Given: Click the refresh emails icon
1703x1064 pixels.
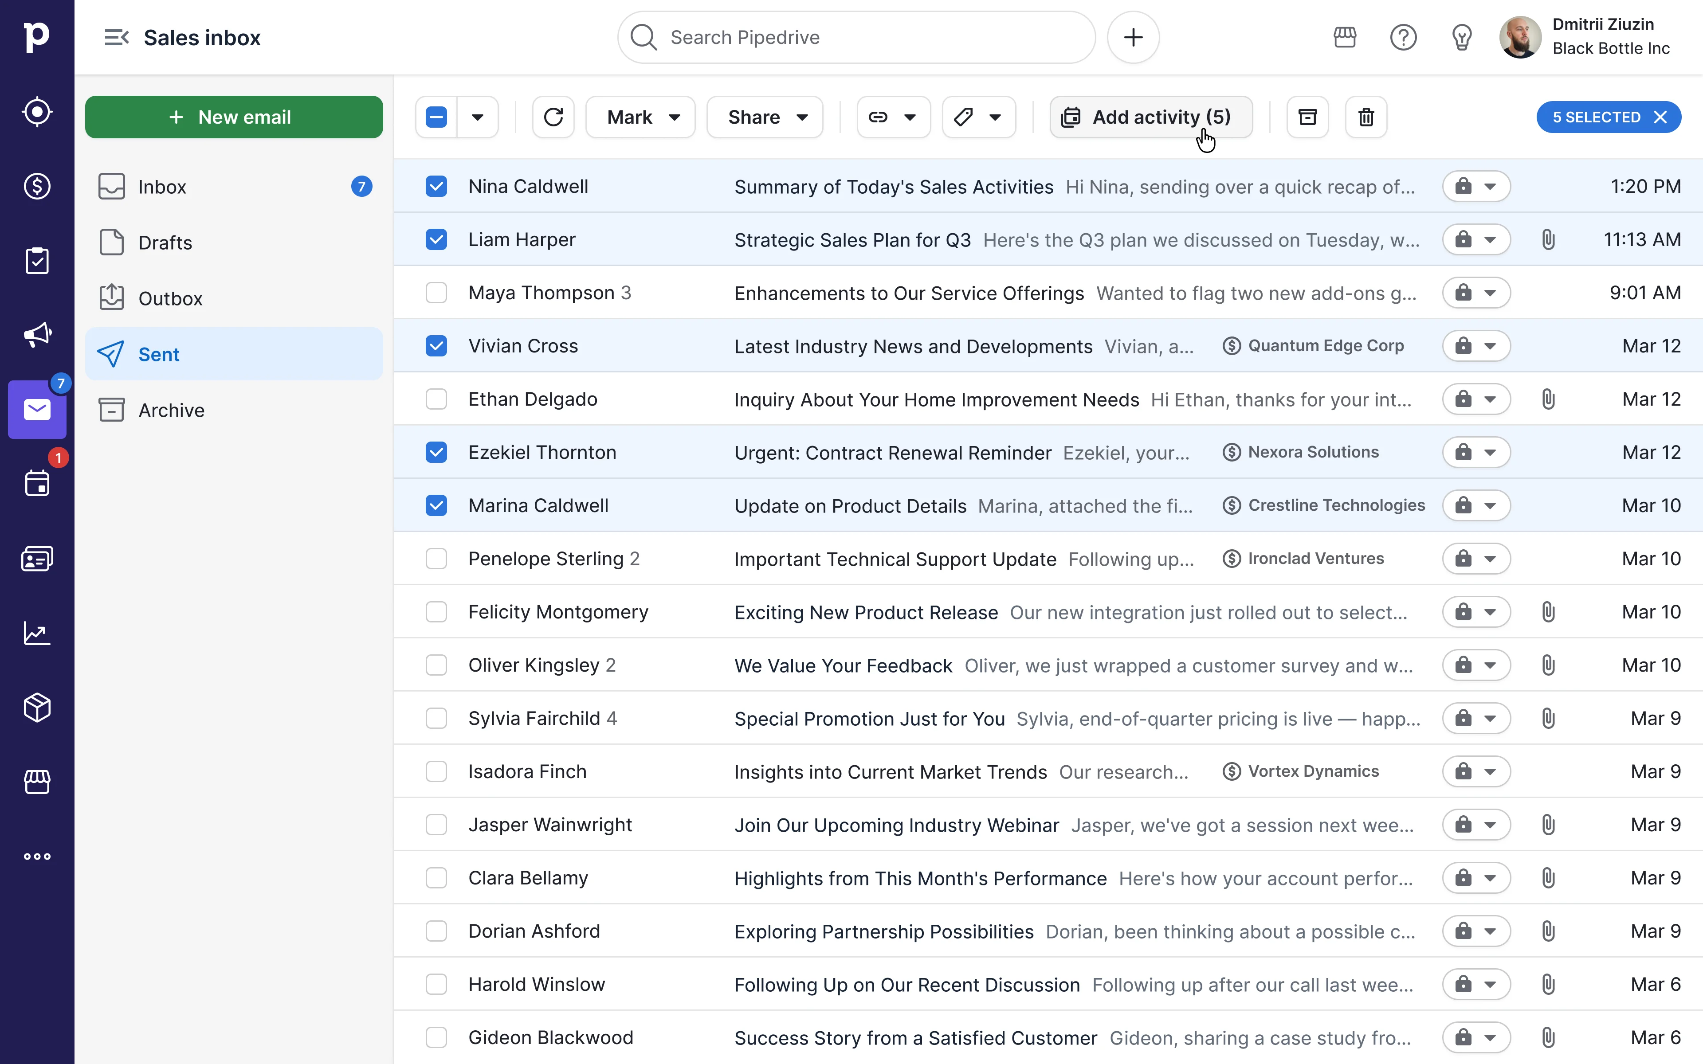Looking at the screenshot, I should 553,117.
